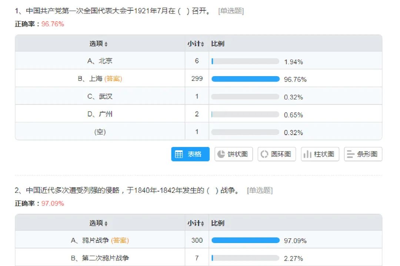Click the horizontal bars icon for 条形图
This screenshot has width=400, height=266.
[x=350, y=154]
